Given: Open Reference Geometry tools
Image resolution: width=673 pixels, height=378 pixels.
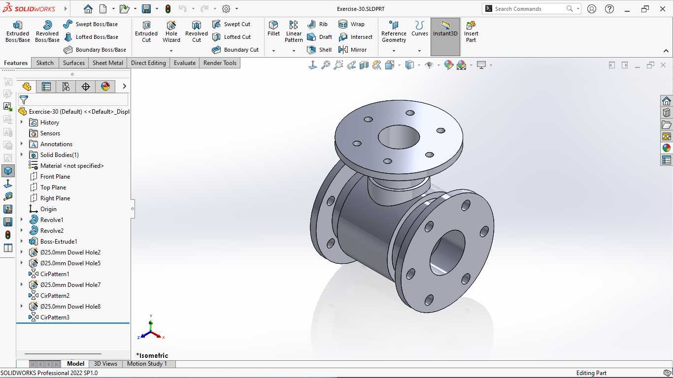Looking at the screenshot, I should pyautogui.click(x=394, y=31).
